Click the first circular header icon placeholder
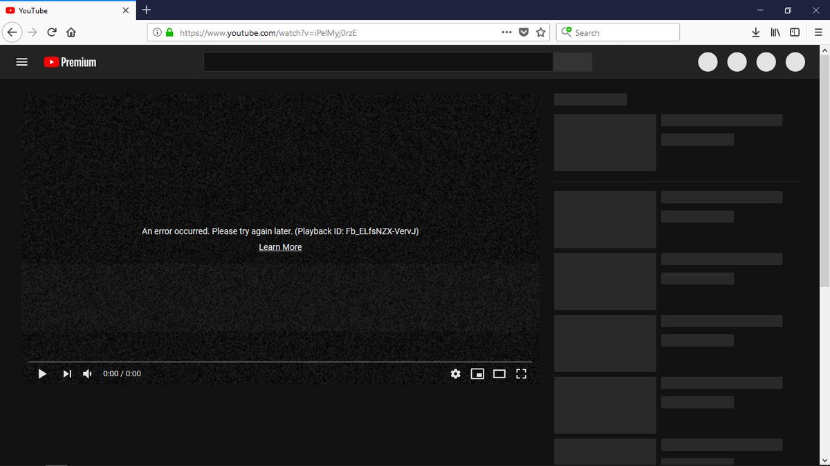830x466 pixels. pos(708,61)
